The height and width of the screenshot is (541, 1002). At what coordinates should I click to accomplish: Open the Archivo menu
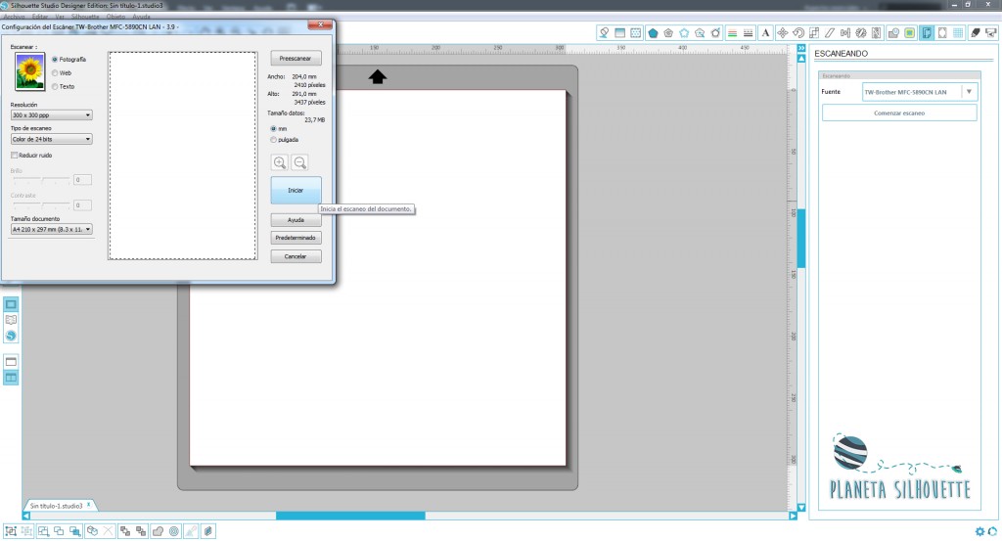click(x=14, y=16)
